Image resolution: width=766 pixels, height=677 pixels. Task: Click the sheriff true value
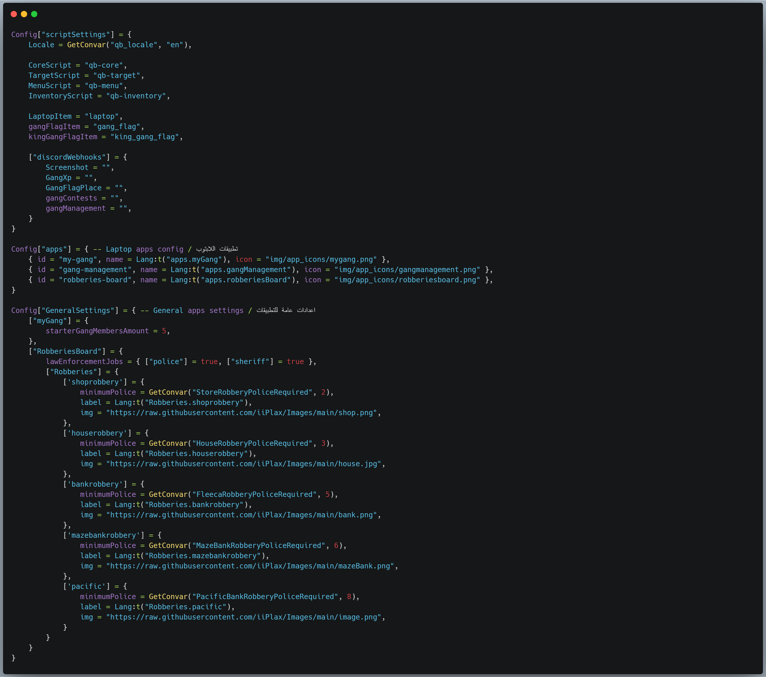[295, 362]
